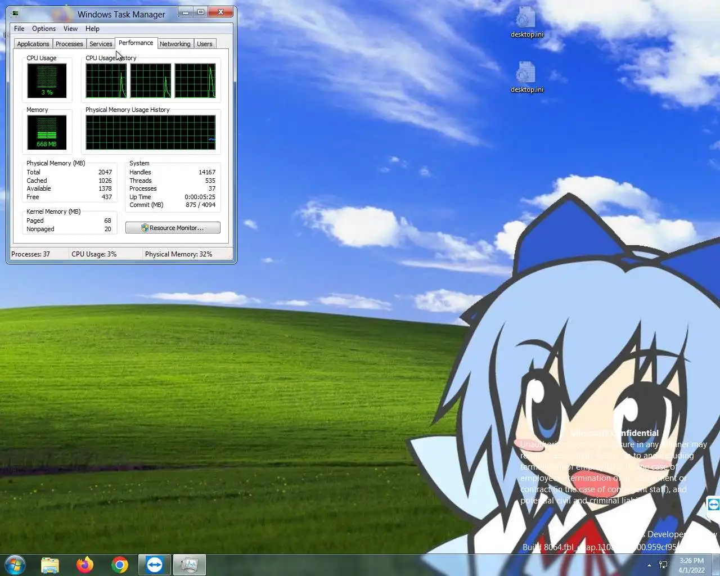Switch to the Services tab
Viewport: 720px width, 576px height.
[101, 44]
